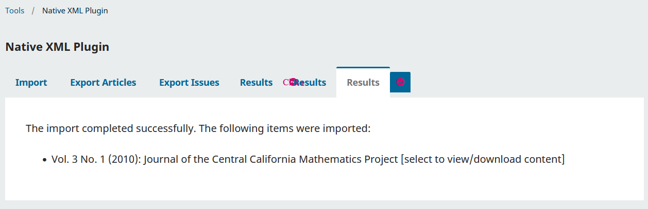Screen dimensions: 648x209
Task: Go to the Tools breadcrumb link
Action: pyautogui.click(x=15, y=10)
